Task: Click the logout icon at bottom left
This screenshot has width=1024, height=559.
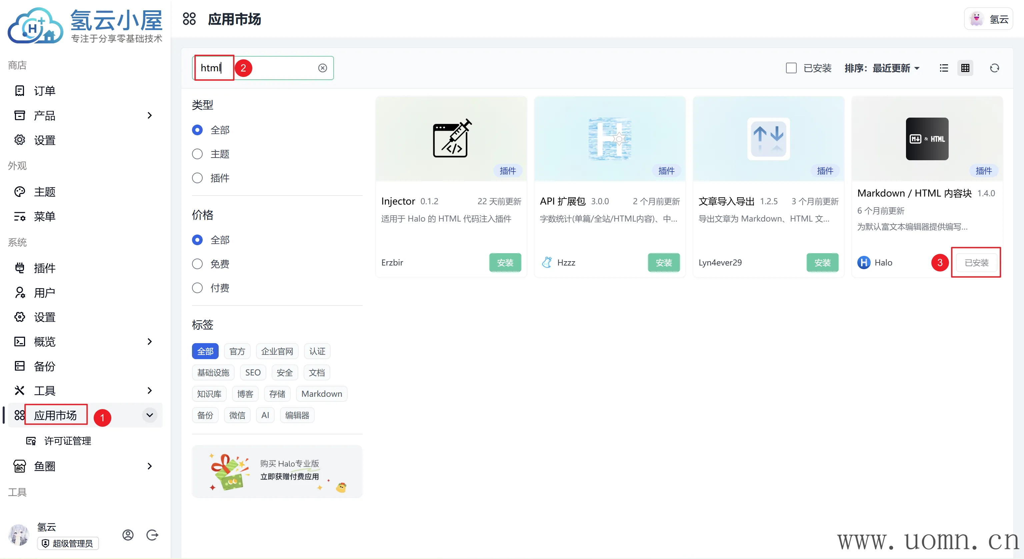Action: (x=152, y=535)
